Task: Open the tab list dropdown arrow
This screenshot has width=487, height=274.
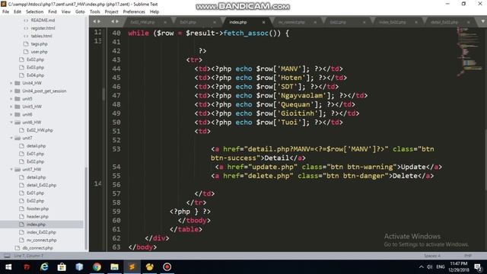Action: pos(483,21)
